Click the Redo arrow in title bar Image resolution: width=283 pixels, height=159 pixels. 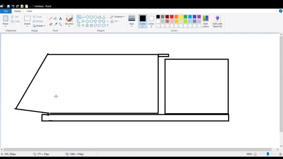18,6
